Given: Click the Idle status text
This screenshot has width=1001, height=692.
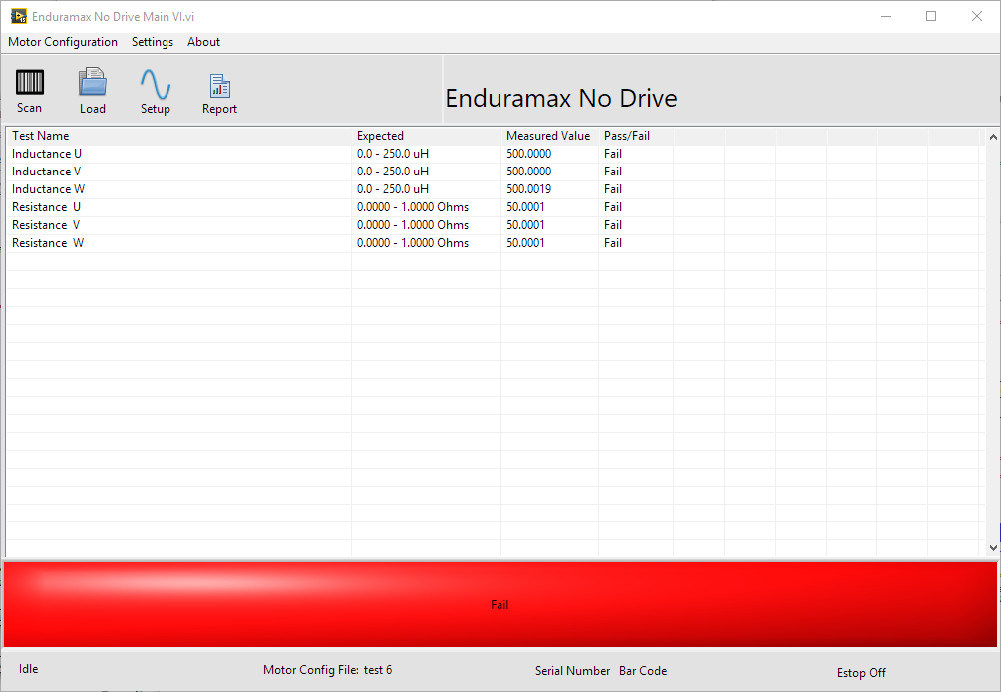Looking at the screenshot, I should click(x=28, y=669).
